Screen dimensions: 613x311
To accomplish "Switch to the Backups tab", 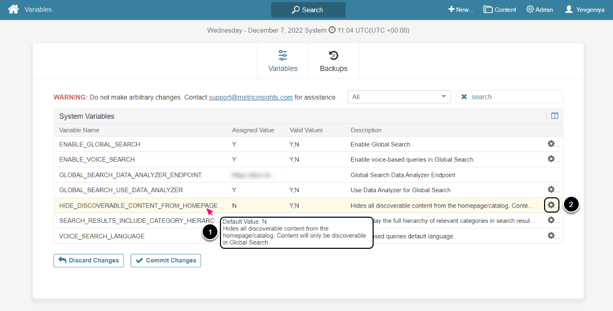I will (x=333, y=61).
